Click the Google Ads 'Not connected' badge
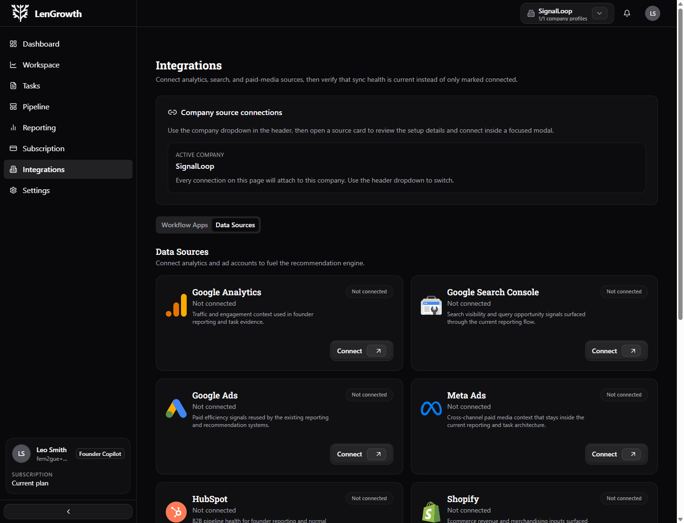684x523 pixels. (369, 395)
